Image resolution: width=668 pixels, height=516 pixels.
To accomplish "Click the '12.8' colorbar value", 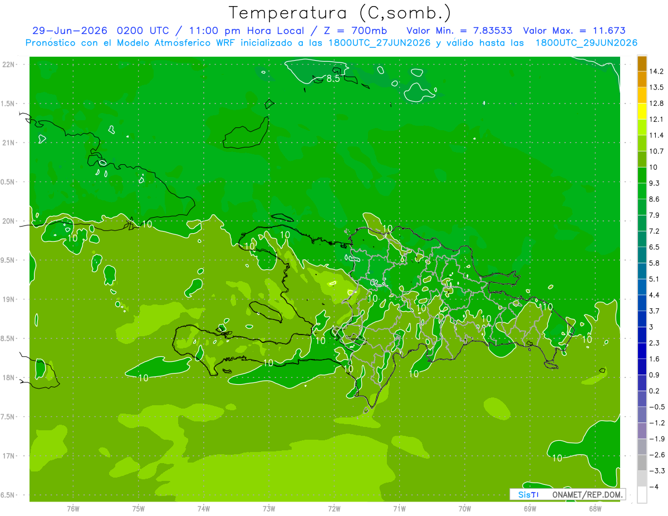I will (656, 104).
